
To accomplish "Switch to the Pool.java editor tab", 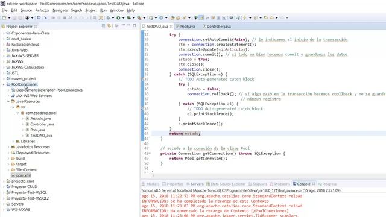I will point(185,27).
